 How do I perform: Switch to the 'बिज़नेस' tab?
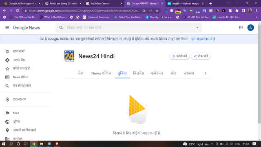pos(138,73)
